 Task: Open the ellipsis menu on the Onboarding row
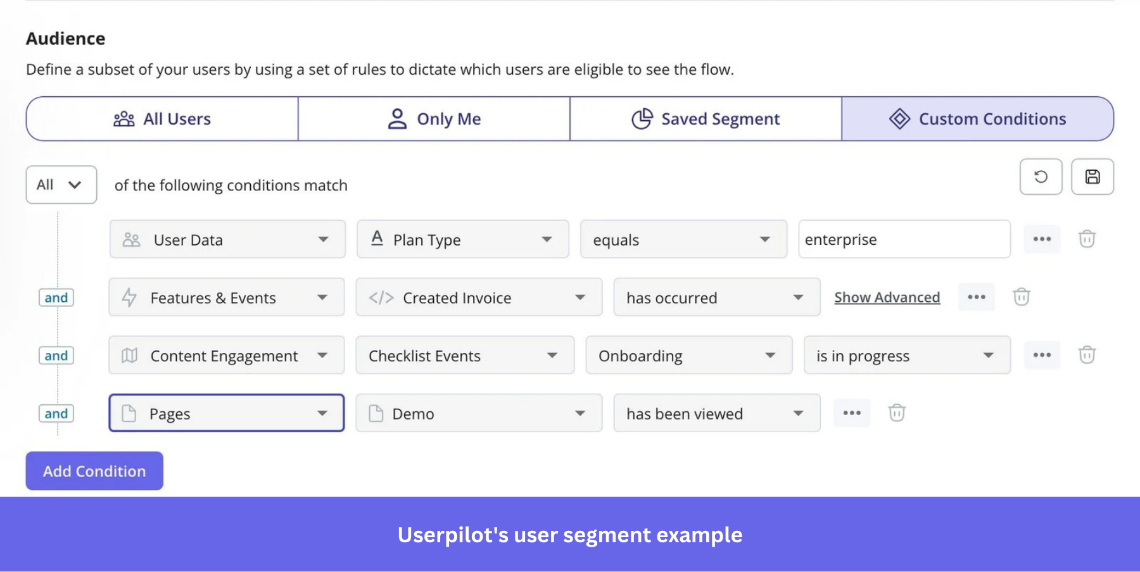point(1042,355)
